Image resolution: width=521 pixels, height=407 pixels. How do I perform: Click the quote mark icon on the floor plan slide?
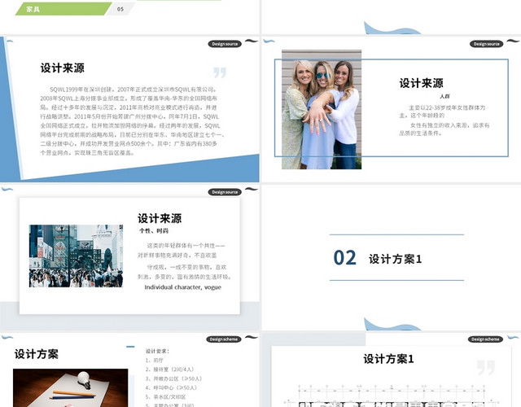(x=486, y=367)
